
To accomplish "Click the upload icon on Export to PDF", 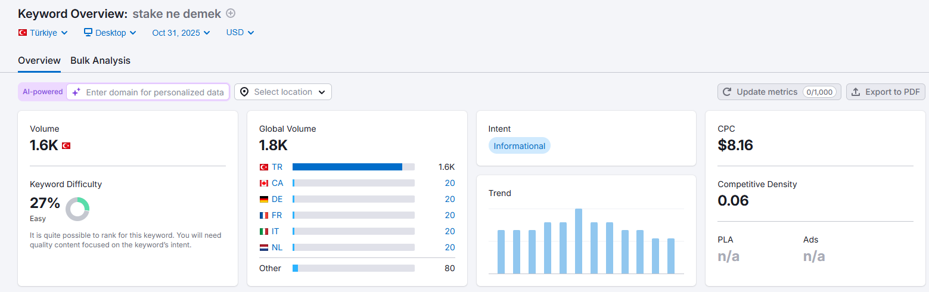I will pos(856,92).
